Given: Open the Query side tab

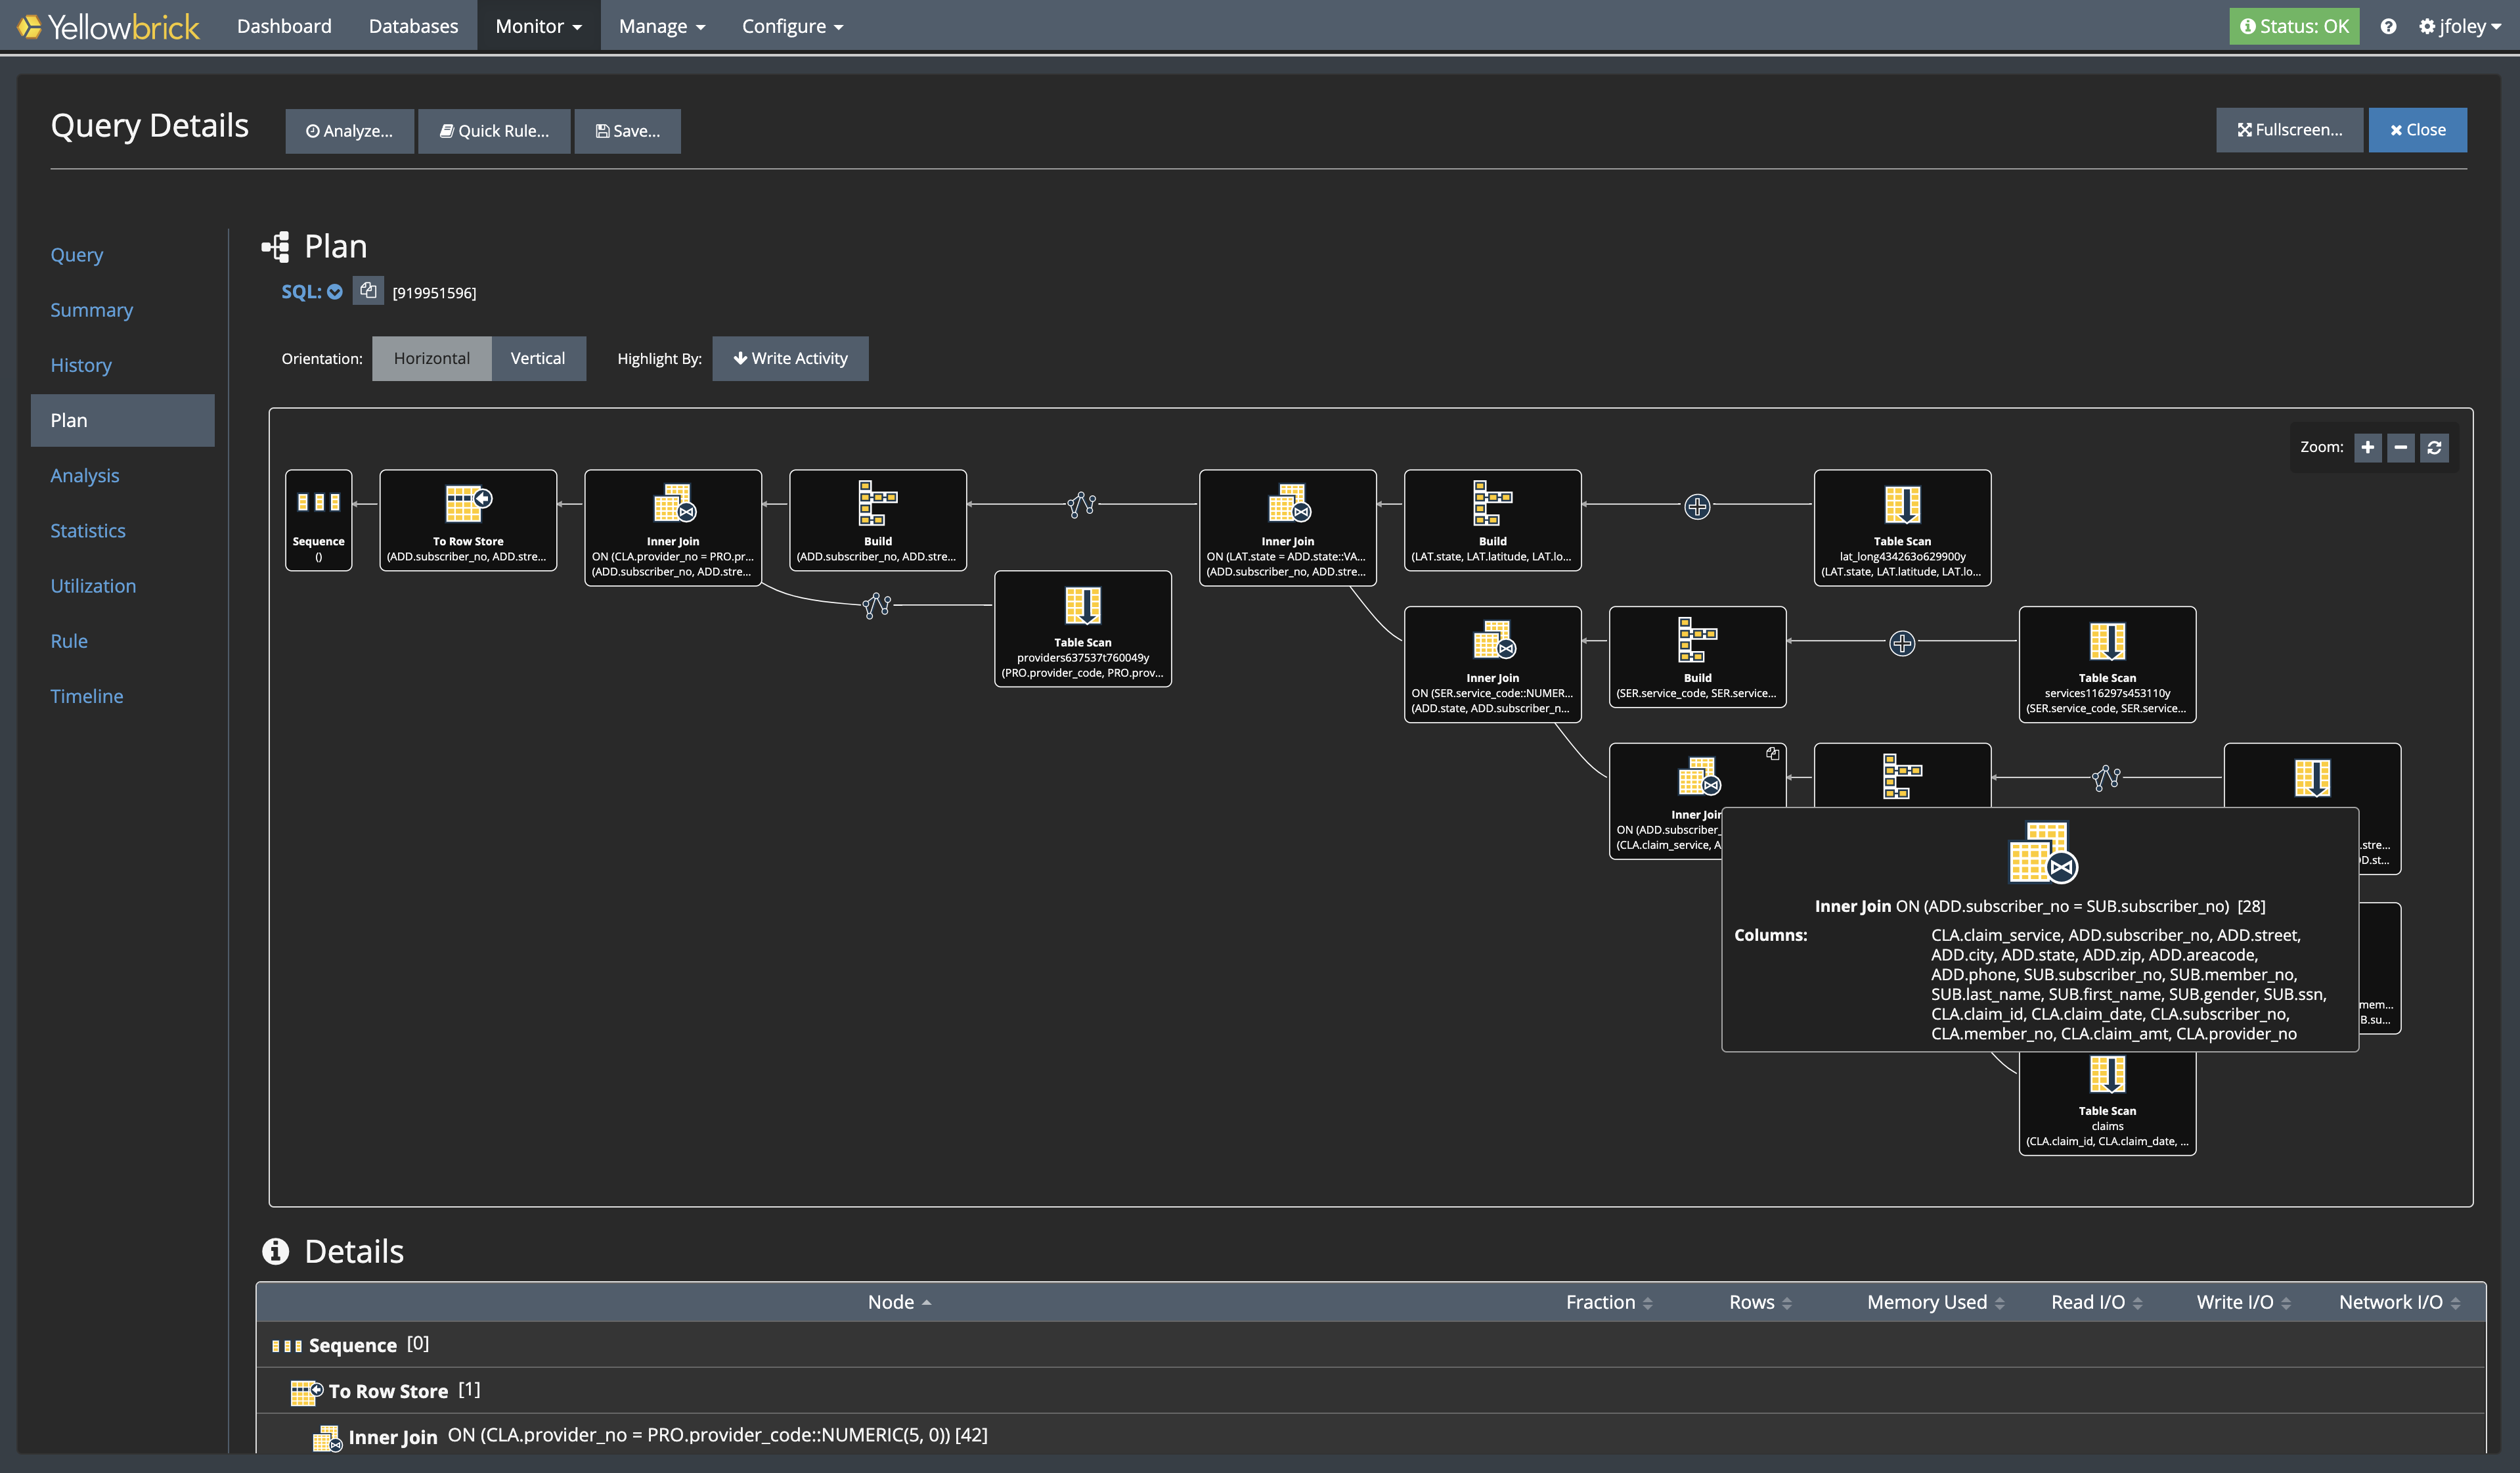Looking at the screenshot, I should coord(77,254).
